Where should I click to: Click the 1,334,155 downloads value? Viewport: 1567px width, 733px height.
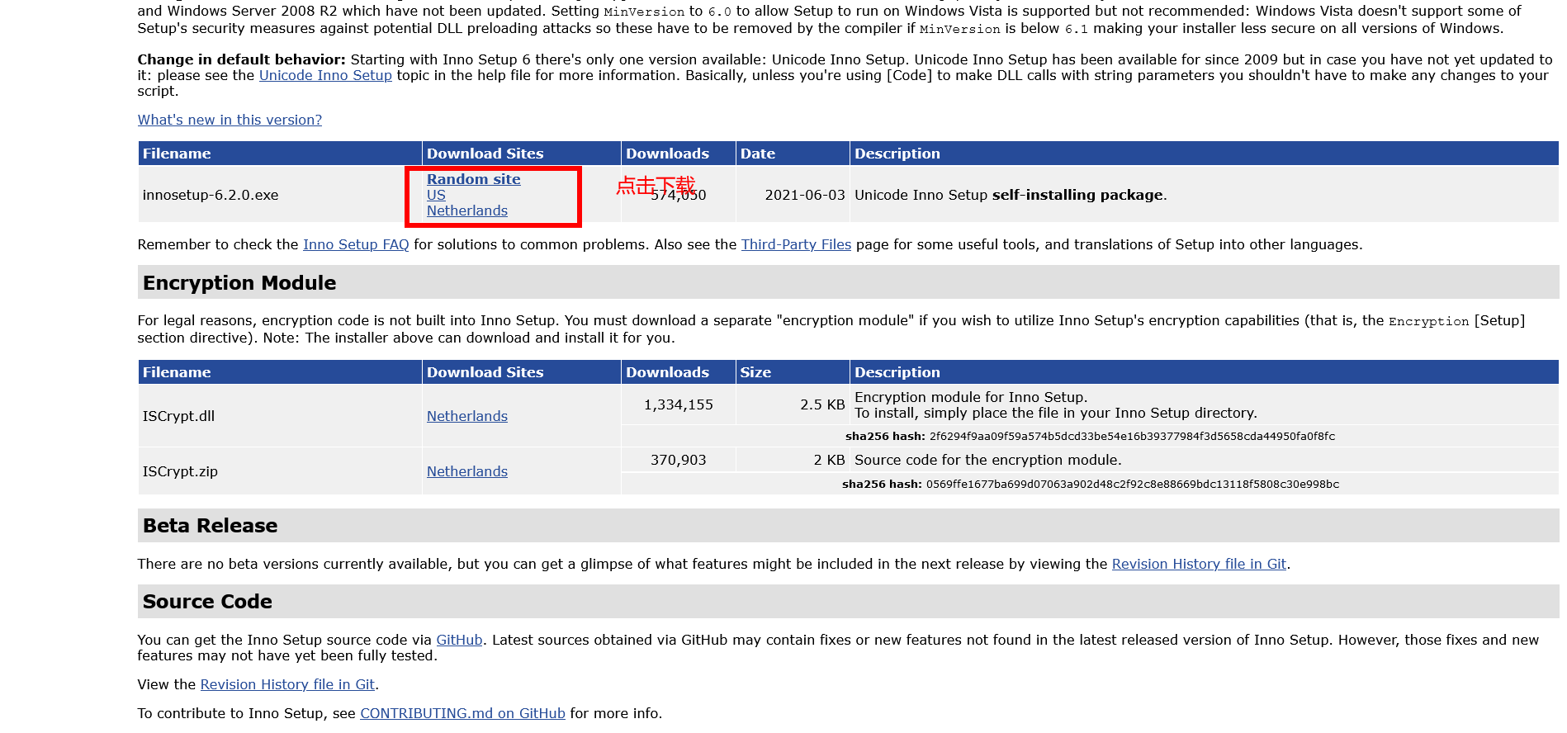pyautogui.click(x=679, y=404)
